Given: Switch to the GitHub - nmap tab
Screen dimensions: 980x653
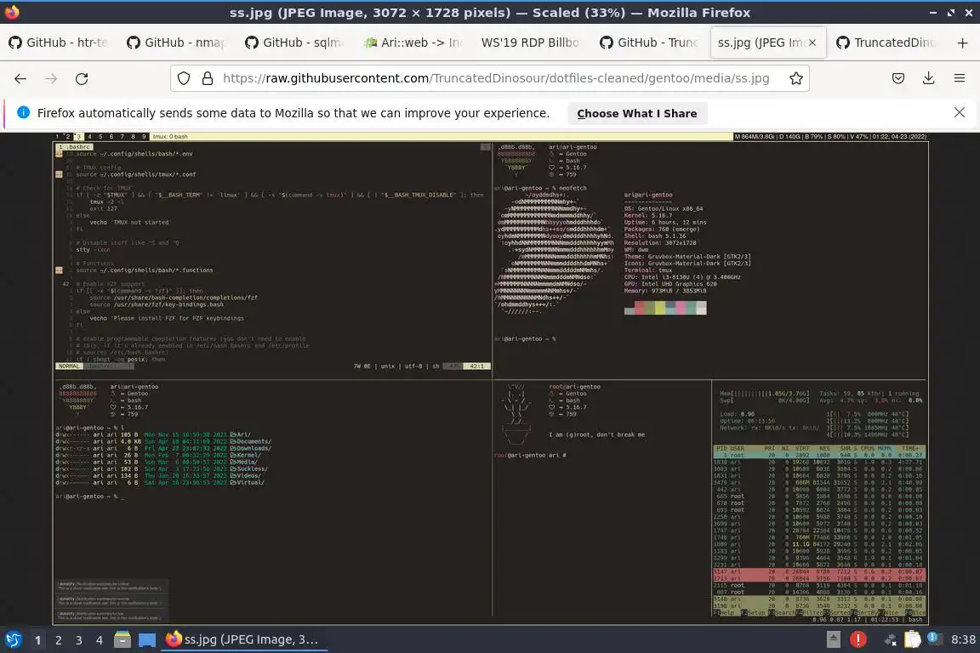Looking at the screenshot, I should click(177, 43).
